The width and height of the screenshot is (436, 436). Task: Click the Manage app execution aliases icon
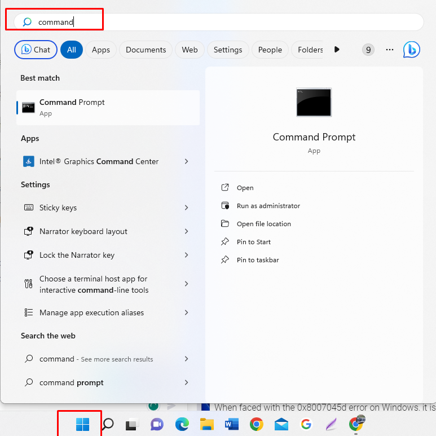tap(29, 312)
